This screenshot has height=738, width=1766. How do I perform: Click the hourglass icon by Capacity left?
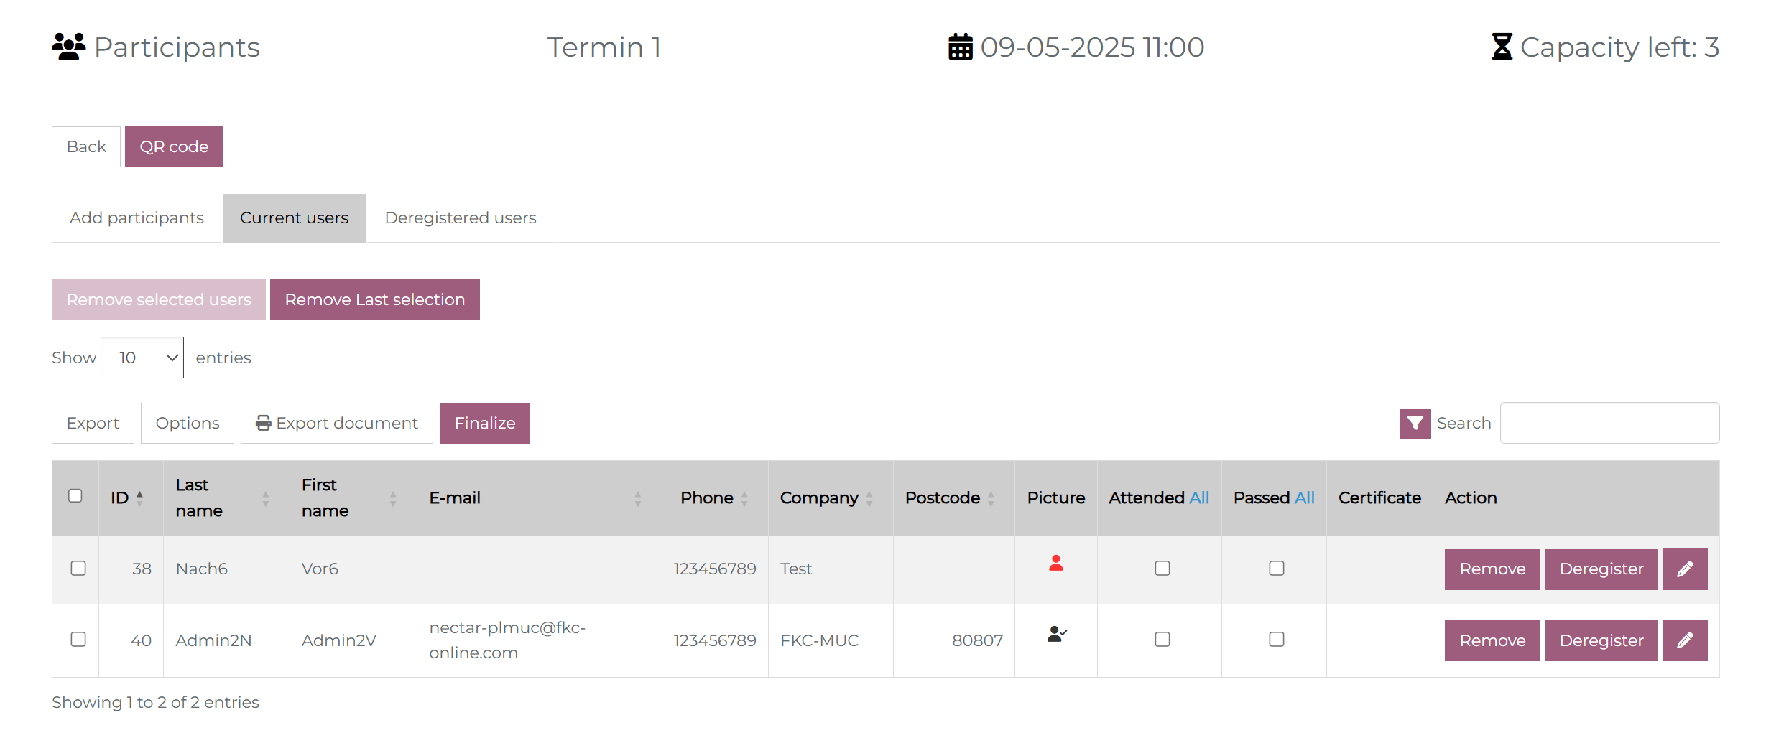(1502, 47)
